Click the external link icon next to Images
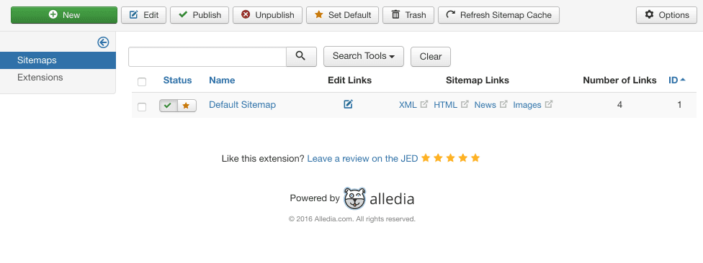Viewport: 703px width, 263px height. [x=549, y=104]
